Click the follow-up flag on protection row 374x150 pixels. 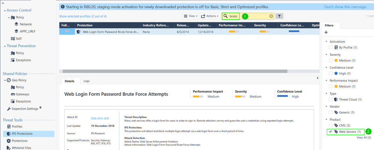click(x=67, y=32)
